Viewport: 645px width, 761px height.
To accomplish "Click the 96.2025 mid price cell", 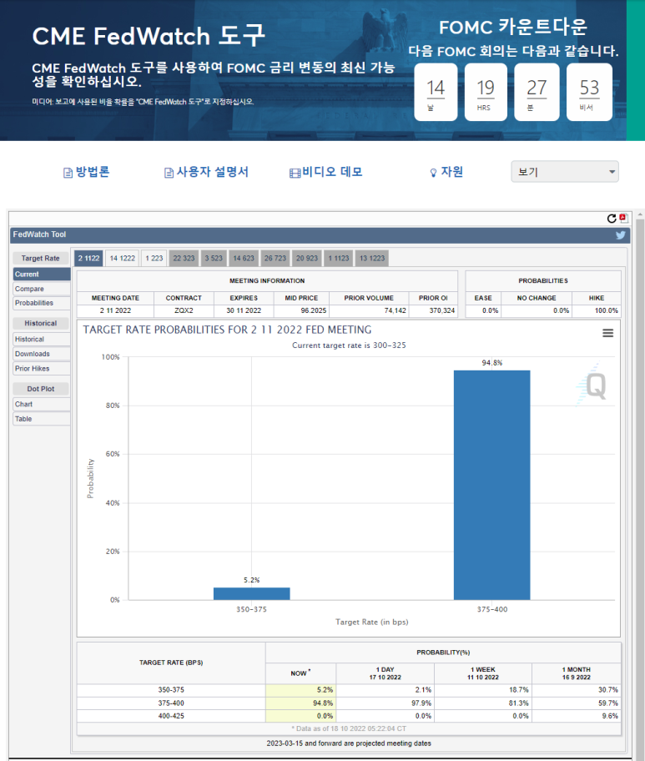I will [301, 310].
